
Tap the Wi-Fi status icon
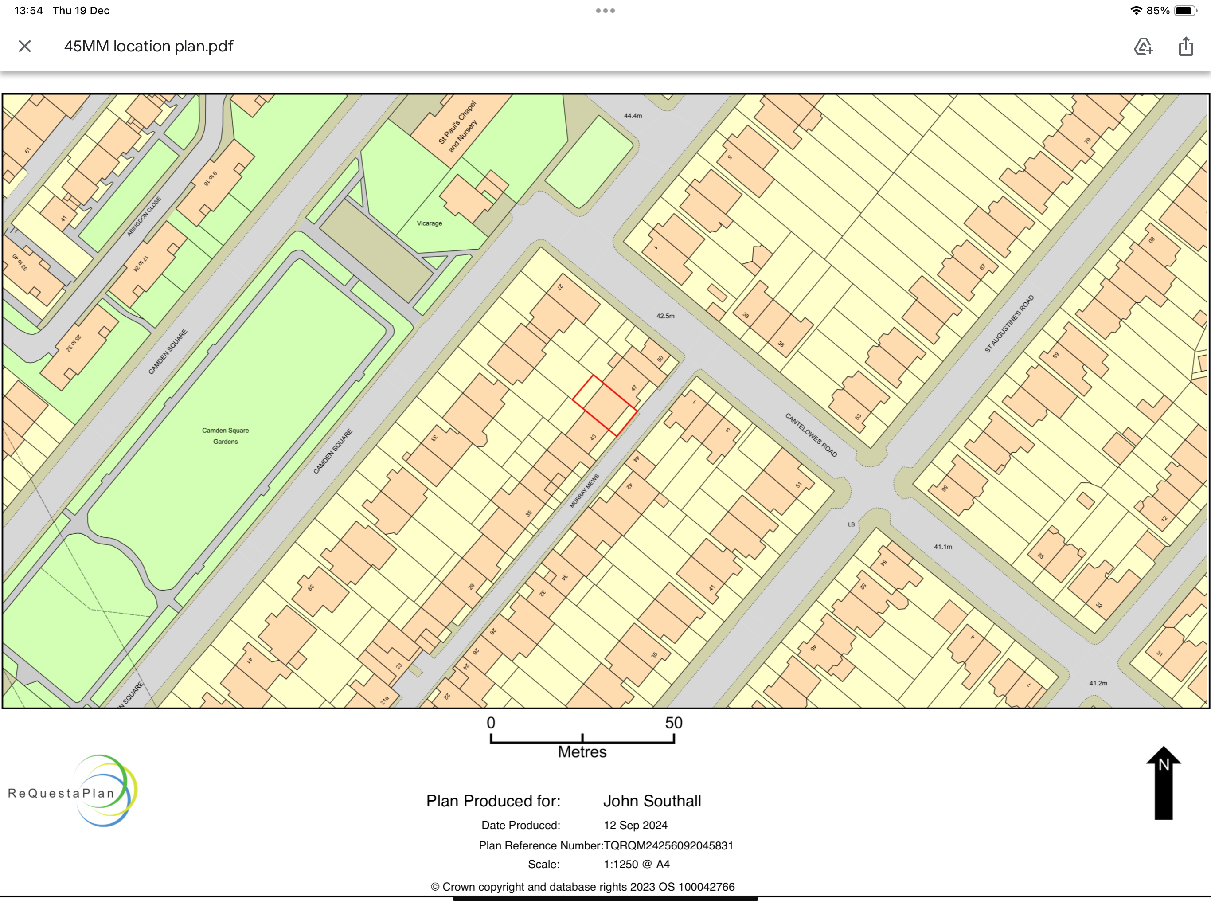1136,10
